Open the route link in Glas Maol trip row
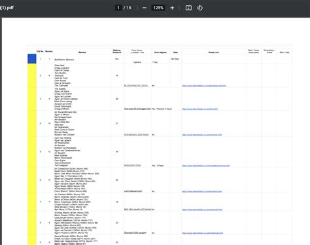Image resolution: width=310 pixels, height=245 pixels. [x=204, y=86]
